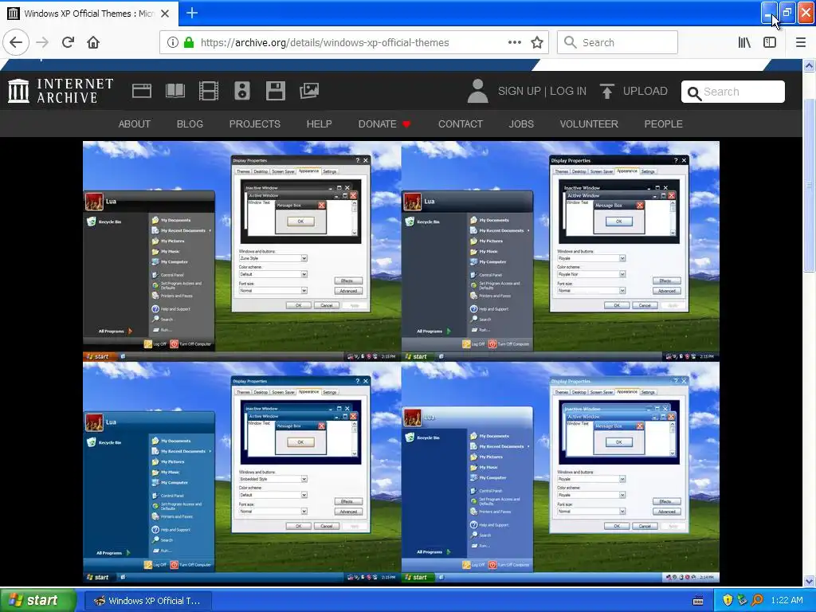Open PEOPLE menu item
This screenshot has height=612, width=816.
click(x=663, y=124)
